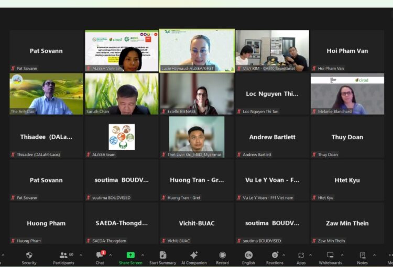Click the ALiSEA team logo tile

click(x=122, y=137)
